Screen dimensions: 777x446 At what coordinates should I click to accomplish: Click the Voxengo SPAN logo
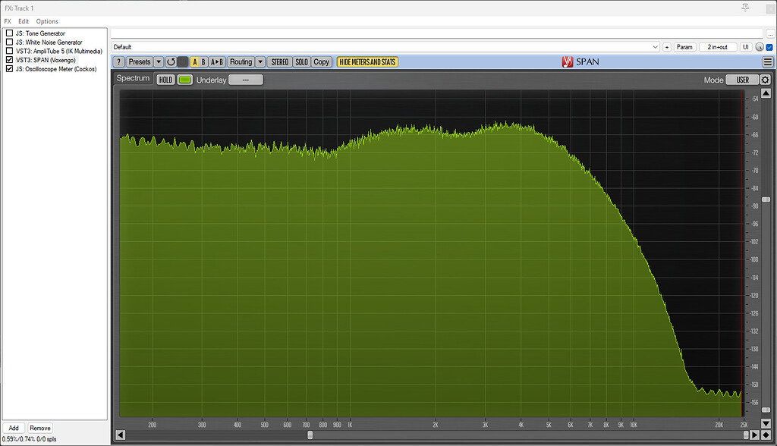pyautogui.click(x=575, y=61)
